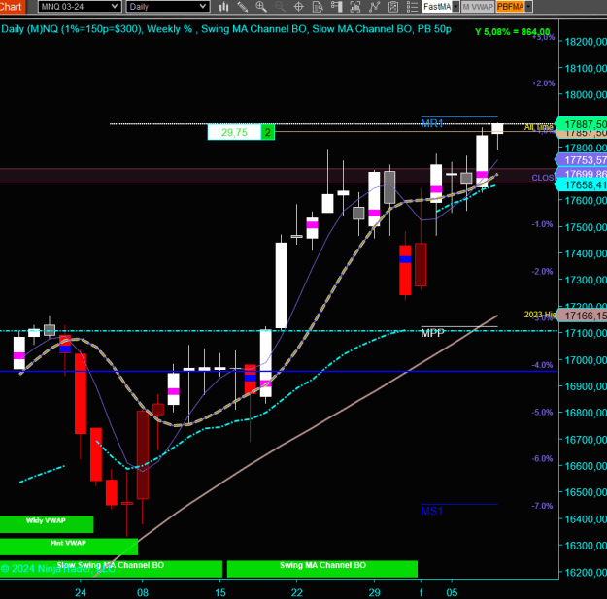
Task: Open the MNQ 03-24 instrument dropdown
Action: click(80, 7)
